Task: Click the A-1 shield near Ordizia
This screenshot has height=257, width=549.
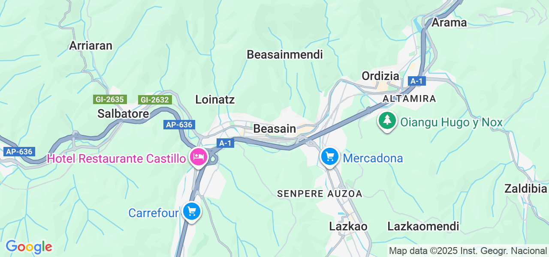Action: 416,81
